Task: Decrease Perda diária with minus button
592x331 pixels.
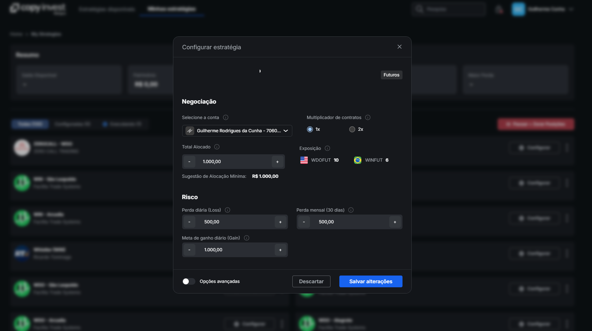Action: (x=189, y=222)
